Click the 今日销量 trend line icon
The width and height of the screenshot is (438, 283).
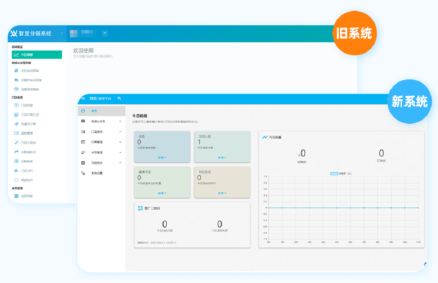pos(265,137)
